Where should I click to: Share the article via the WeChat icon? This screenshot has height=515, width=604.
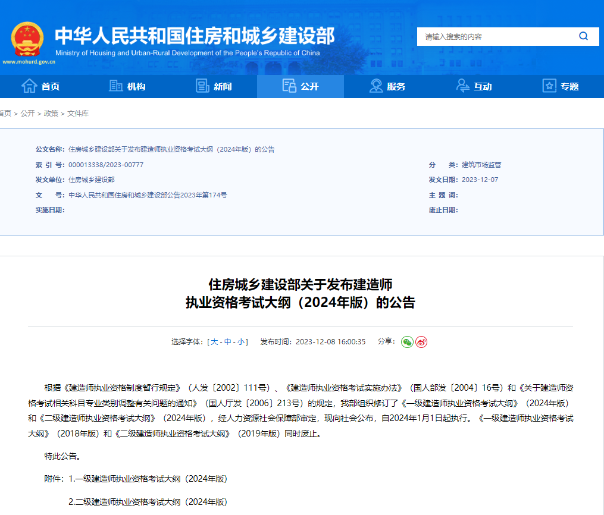pyautogui.click(x=406, y=342)
